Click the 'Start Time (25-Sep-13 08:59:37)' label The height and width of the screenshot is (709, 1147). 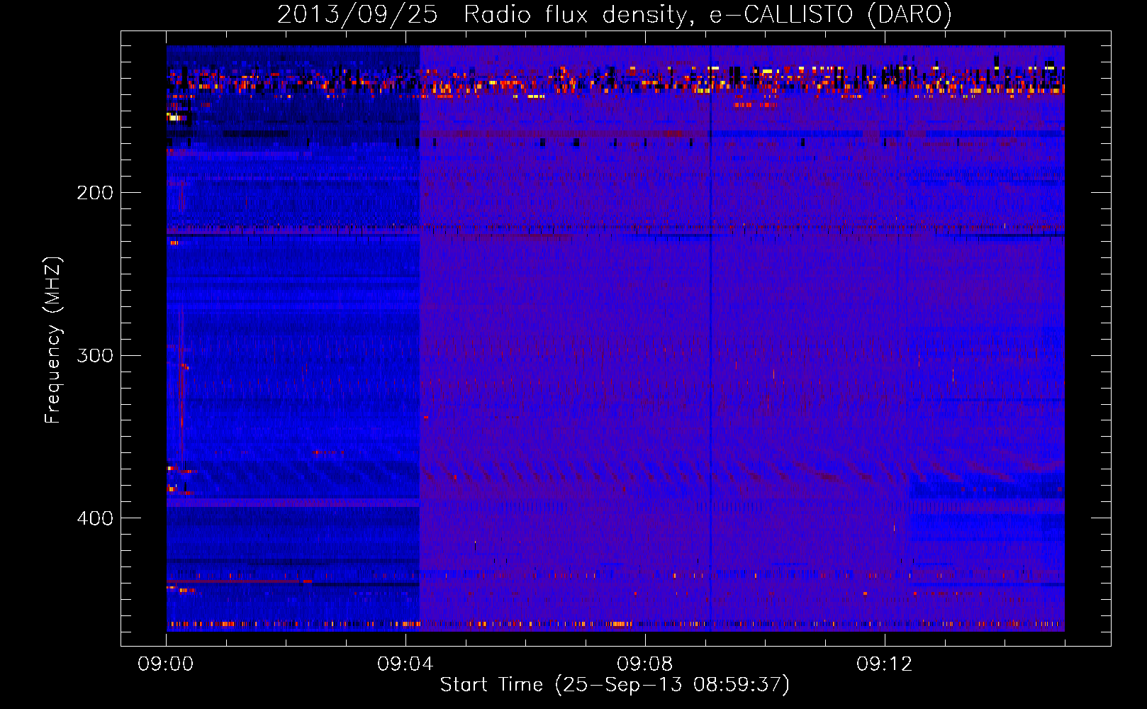coord(615,685)
